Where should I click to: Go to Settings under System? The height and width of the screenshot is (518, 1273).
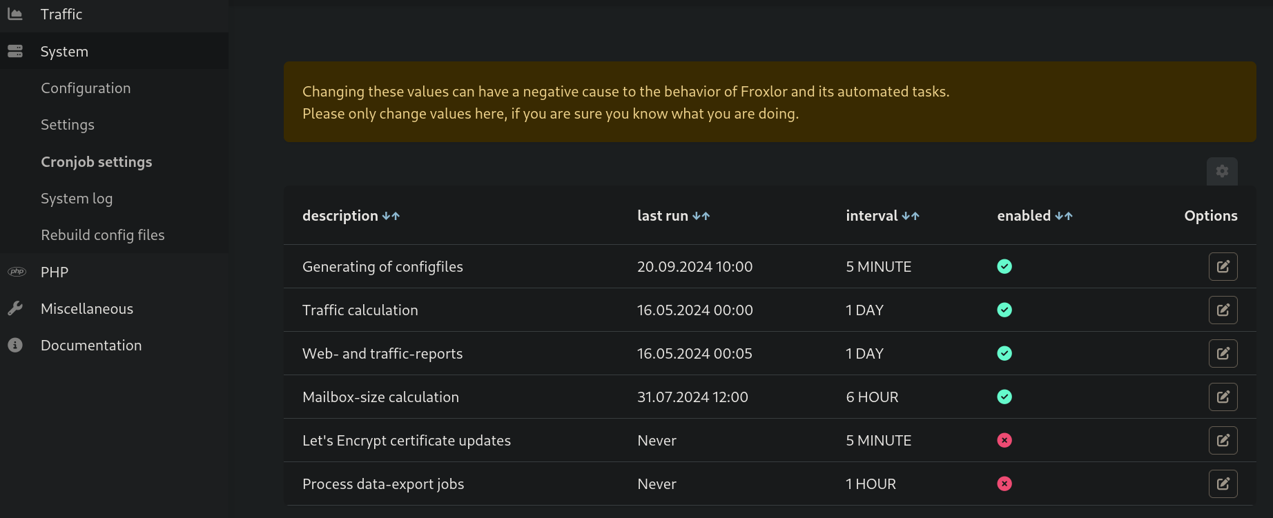click(68, 124)
